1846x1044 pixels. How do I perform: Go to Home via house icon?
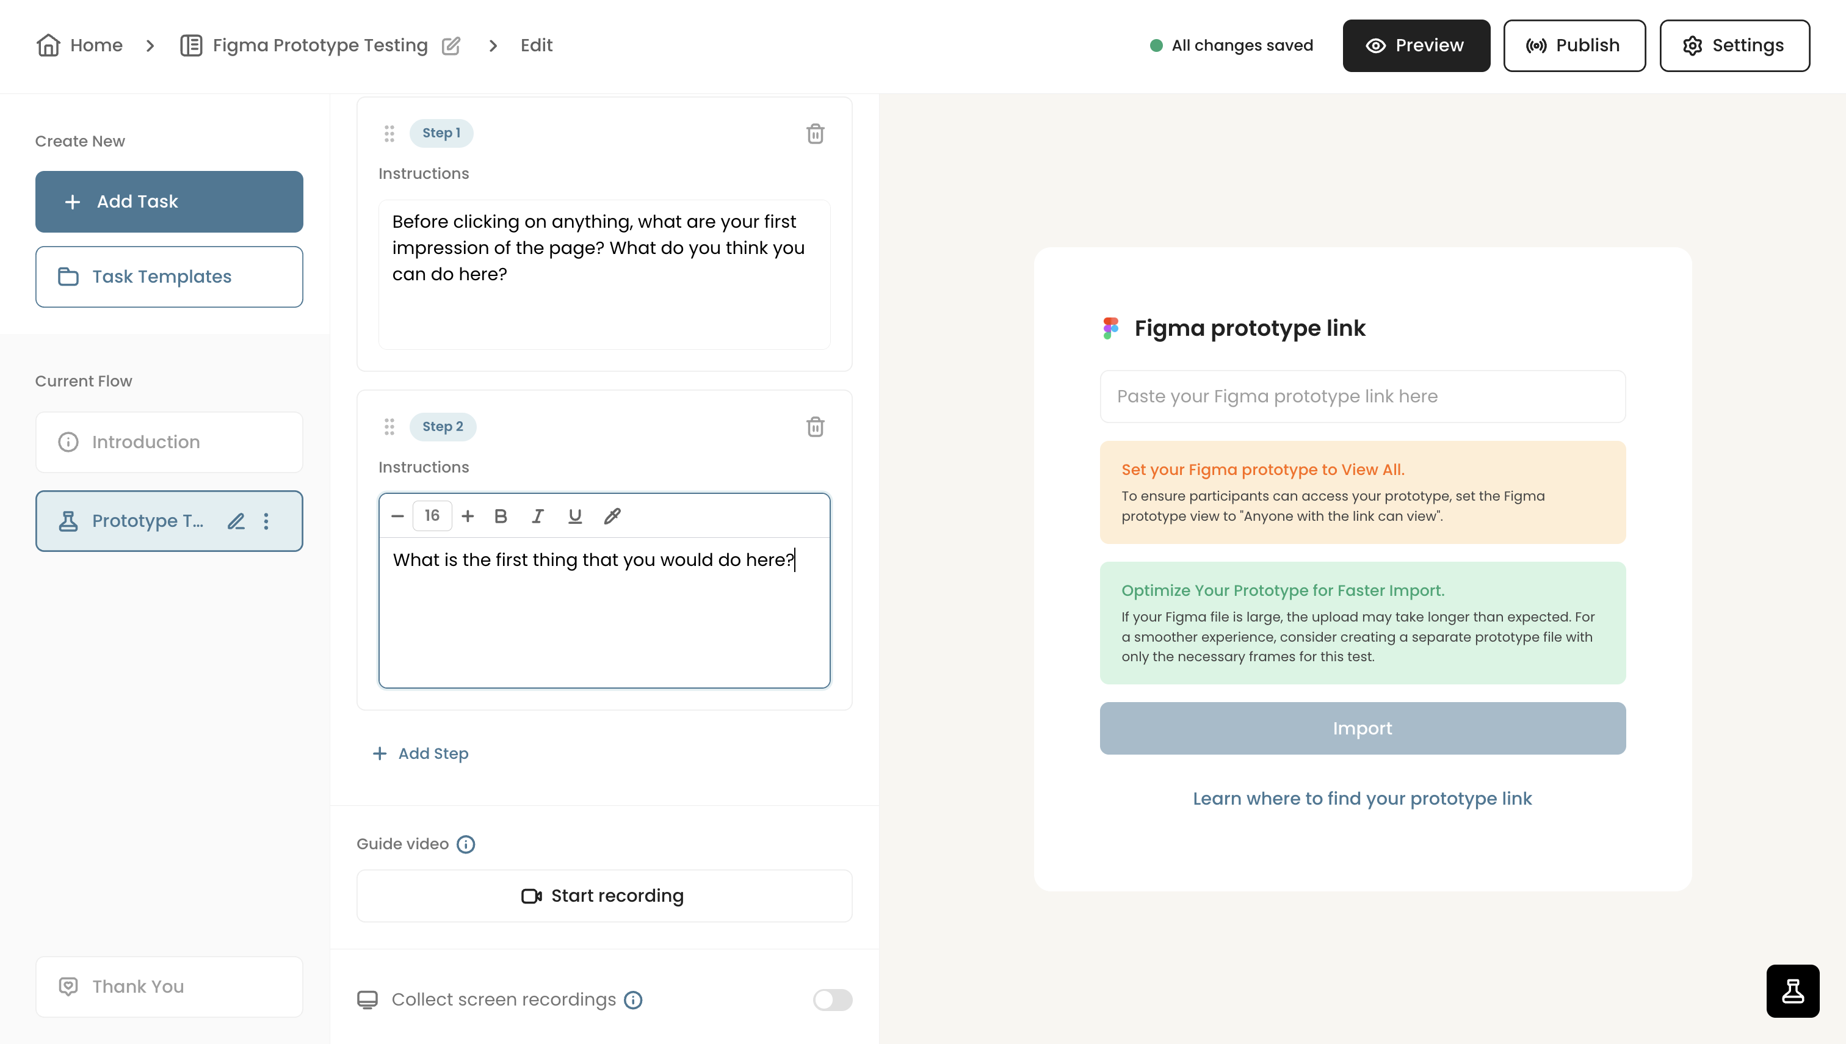coord(48,45)
